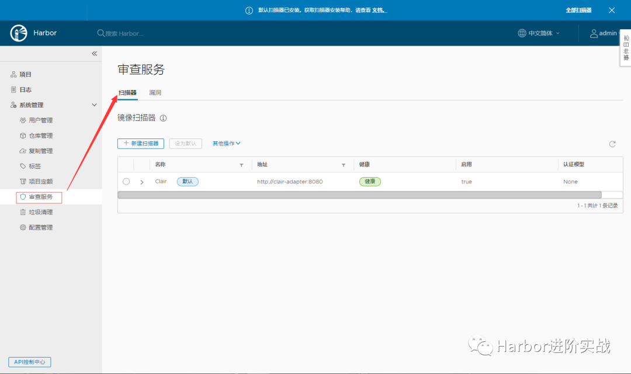Focus the Harbor search field
Viewport: 631px width, 374px height.
tap(125, 33)
